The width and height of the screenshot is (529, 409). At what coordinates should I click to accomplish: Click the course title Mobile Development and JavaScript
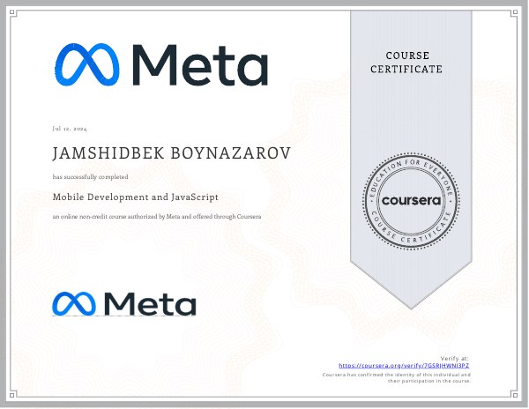click(x=135, y=197)
